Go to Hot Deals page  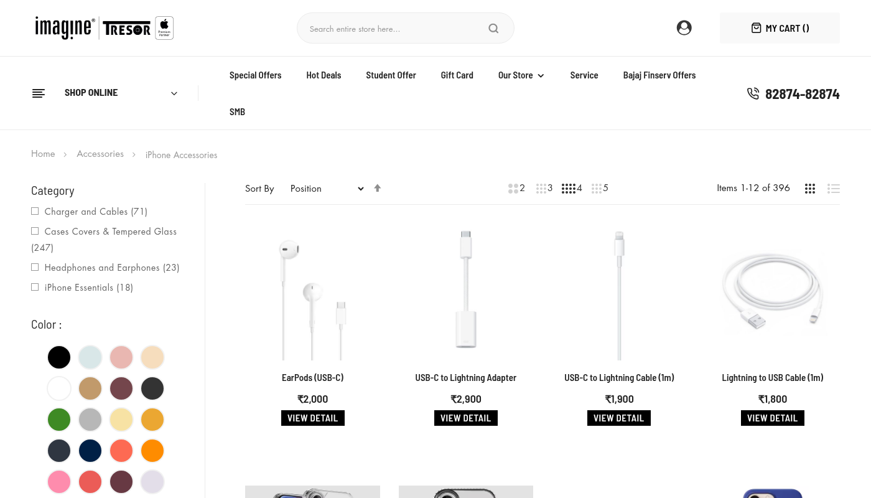[x=324, y=75]
